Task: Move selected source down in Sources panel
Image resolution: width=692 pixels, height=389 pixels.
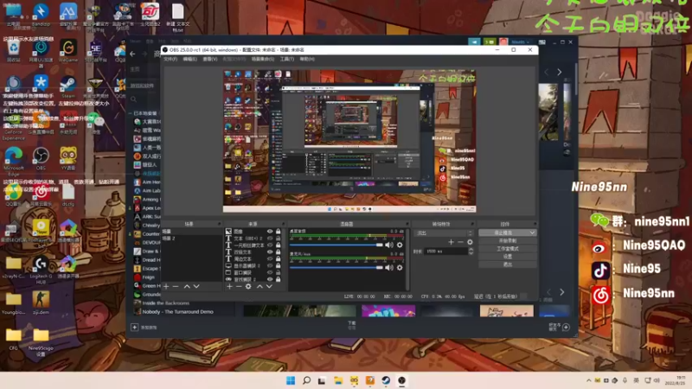Action: (x=269, y=287)
